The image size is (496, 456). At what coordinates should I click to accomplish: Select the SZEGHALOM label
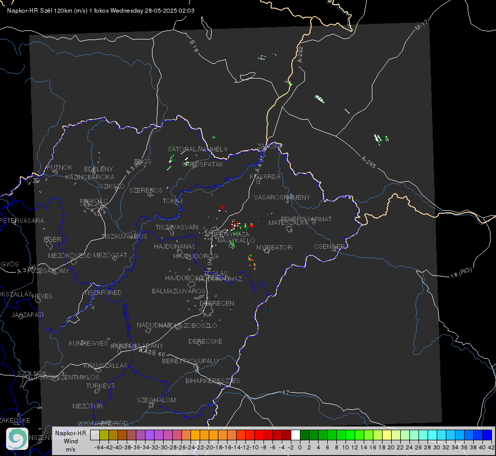156,400
